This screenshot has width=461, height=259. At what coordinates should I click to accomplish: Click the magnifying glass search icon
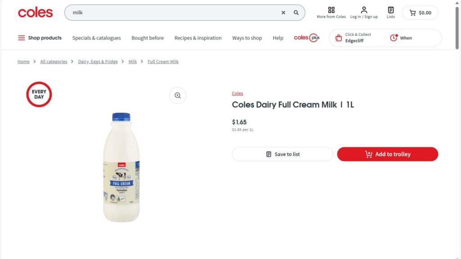[x=296, y=13]
